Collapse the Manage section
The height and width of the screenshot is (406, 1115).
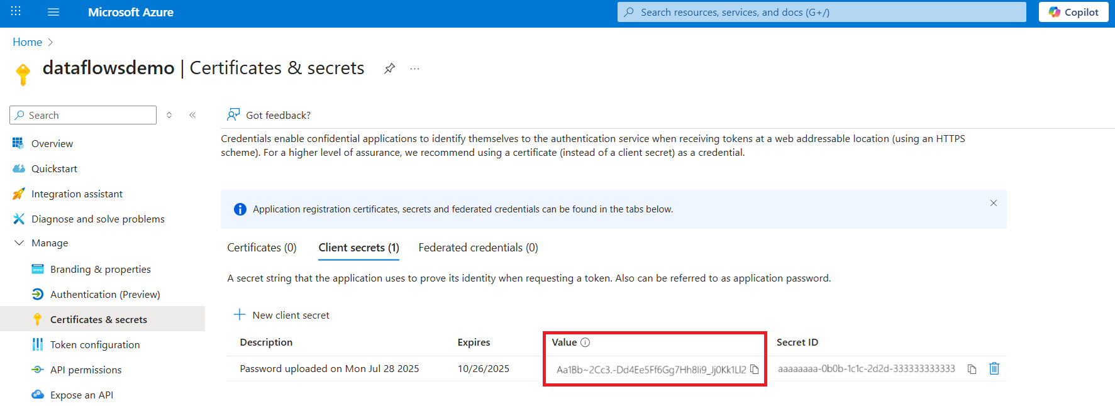pos(19,243)
